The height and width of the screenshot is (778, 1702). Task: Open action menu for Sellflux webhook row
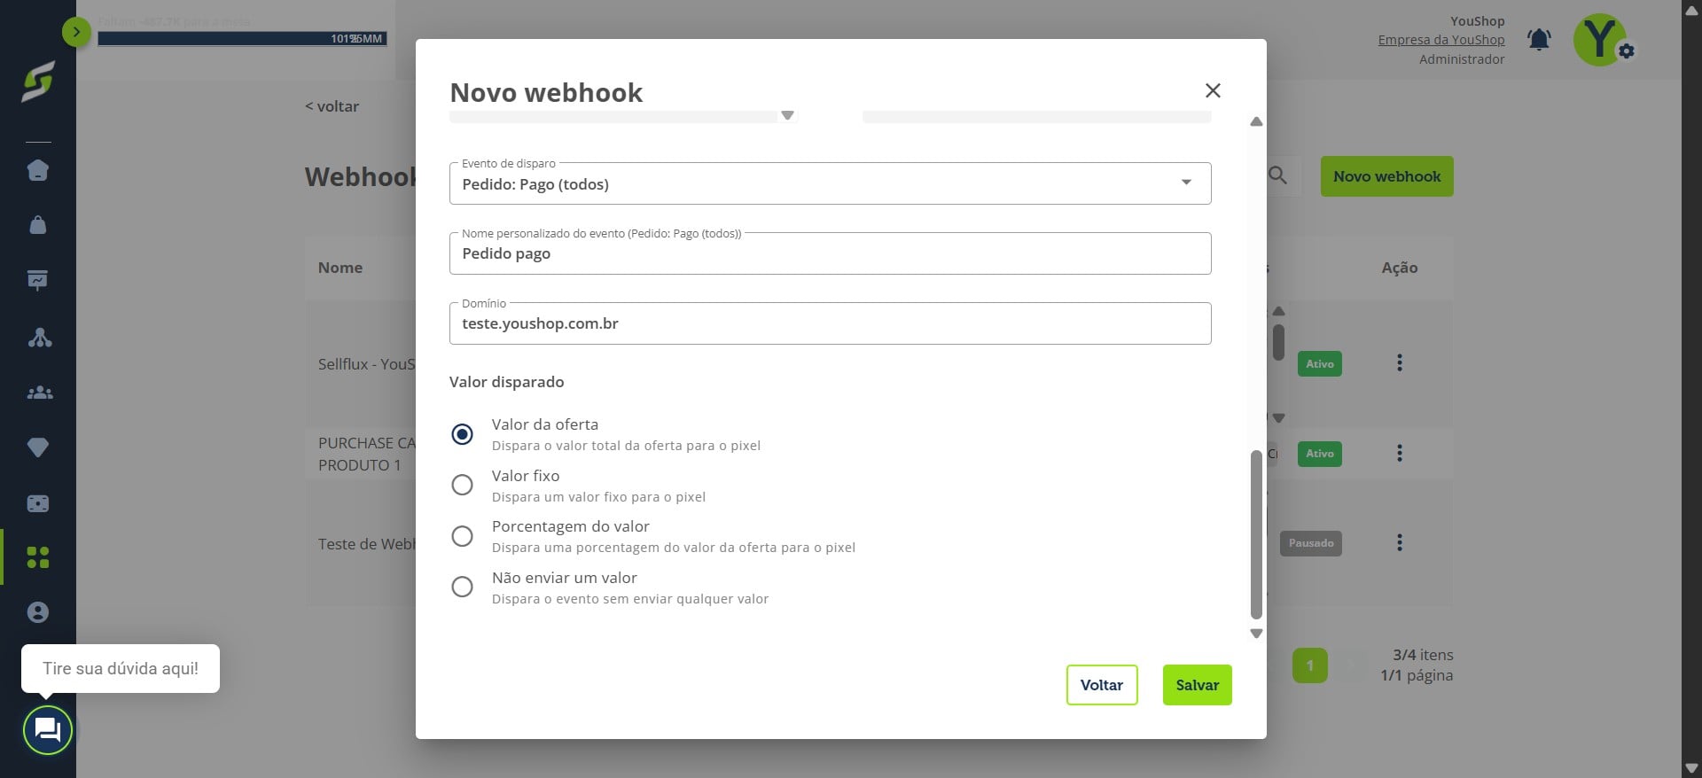tap(1400, 362)
